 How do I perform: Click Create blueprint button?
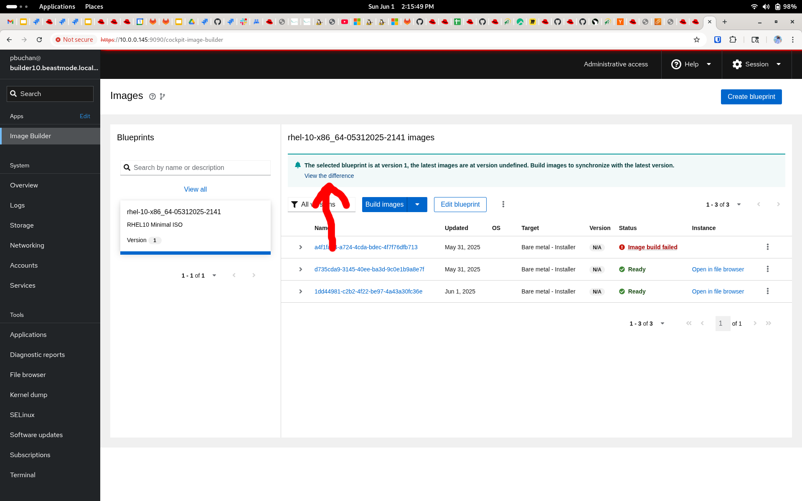[751, 96]
